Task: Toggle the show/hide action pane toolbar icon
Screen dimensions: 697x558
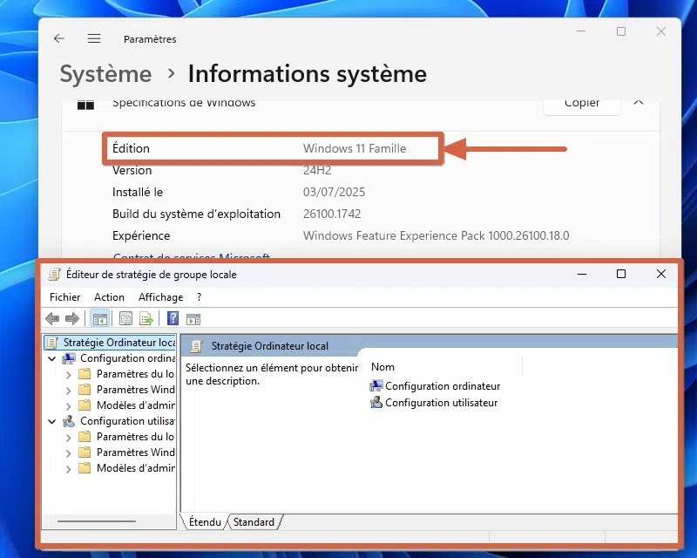Action: tap(193, 319)
